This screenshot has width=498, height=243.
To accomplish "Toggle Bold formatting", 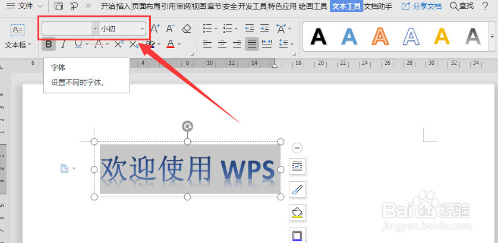I will click(x=49, y=44).
